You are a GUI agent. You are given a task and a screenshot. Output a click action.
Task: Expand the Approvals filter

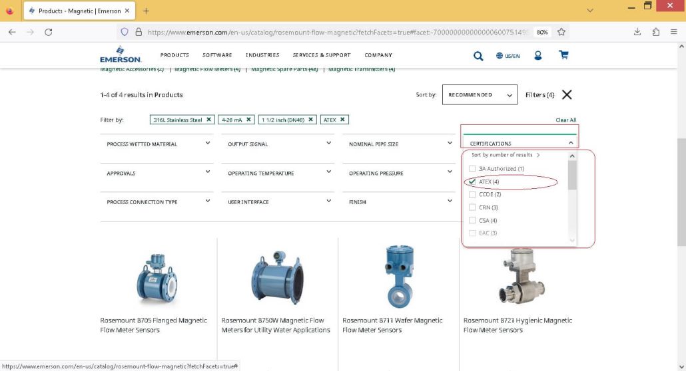pyautogui.click(x=157, y=173)
